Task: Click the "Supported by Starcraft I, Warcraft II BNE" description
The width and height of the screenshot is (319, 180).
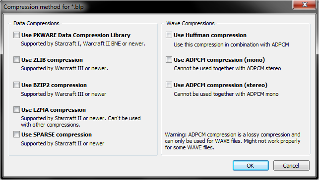Action: tap(83, 44)
